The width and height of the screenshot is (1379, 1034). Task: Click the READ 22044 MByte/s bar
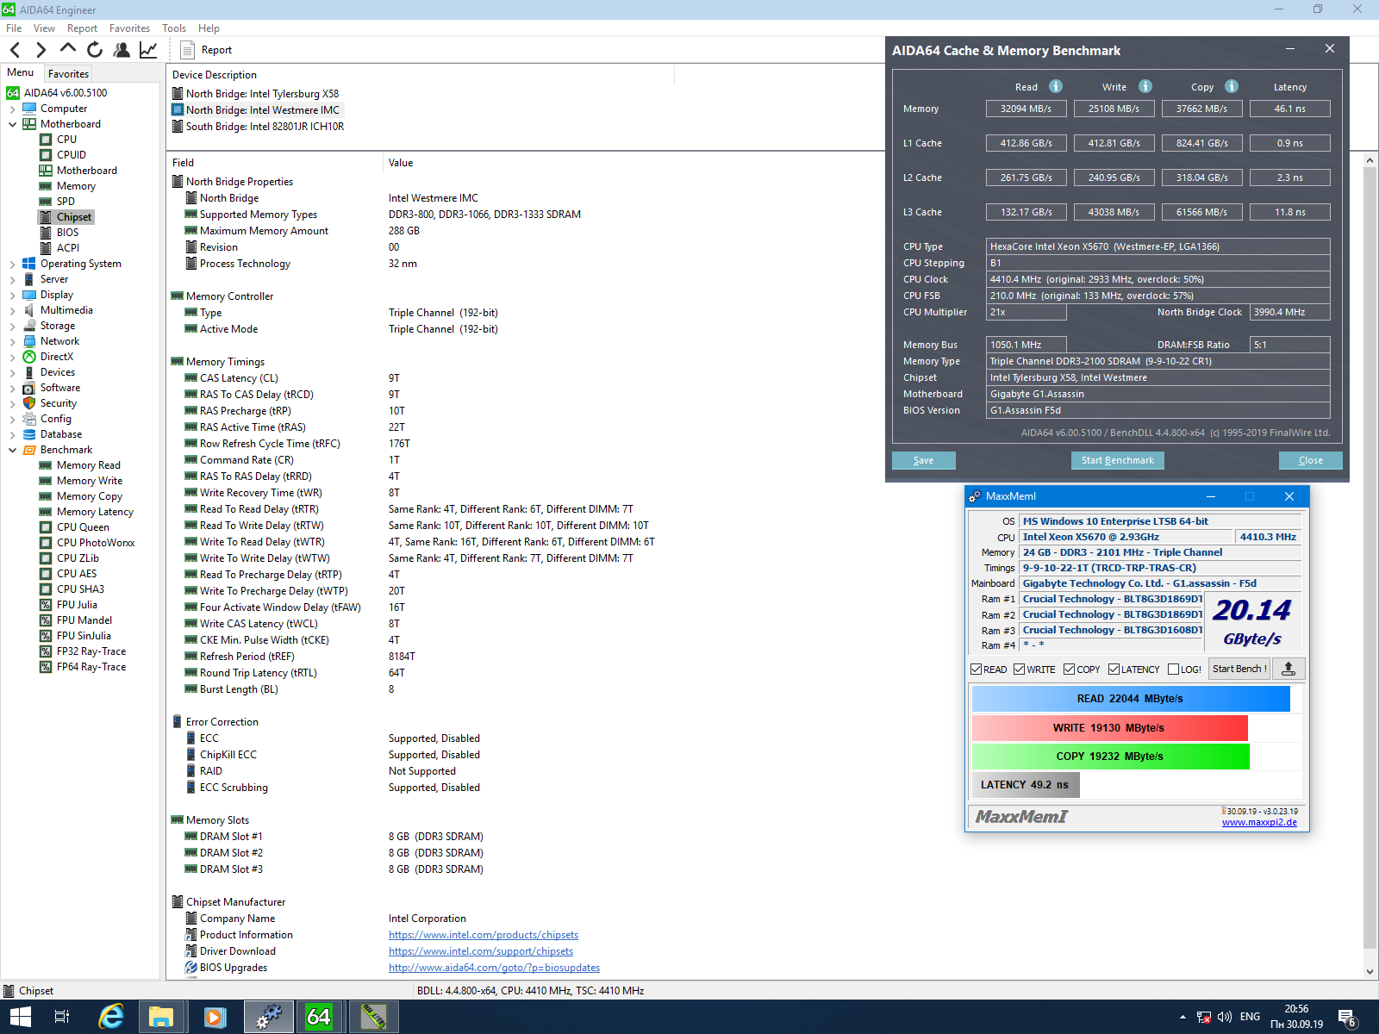(1131, 699)
